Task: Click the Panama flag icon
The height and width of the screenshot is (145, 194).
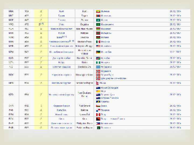Action: pos(98,110)
